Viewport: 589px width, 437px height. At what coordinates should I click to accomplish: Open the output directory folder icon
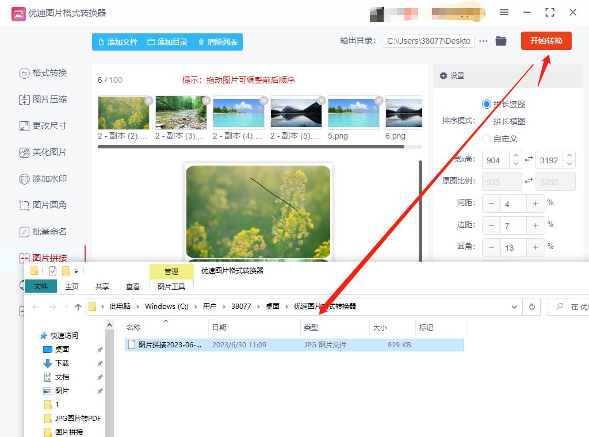pos(500,41)
